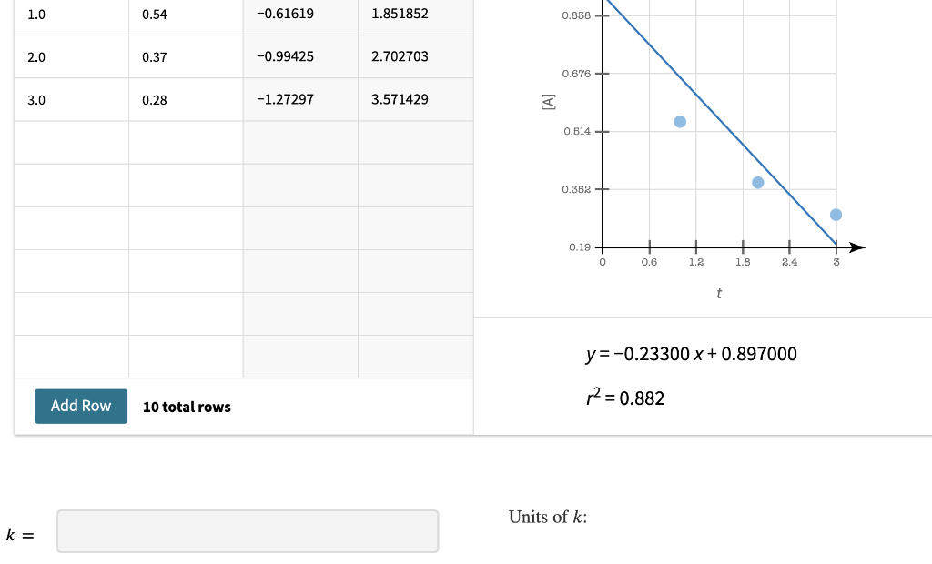Select the data point near t equals 2
This screenshot has height=564, width=932.
point(756,182)
